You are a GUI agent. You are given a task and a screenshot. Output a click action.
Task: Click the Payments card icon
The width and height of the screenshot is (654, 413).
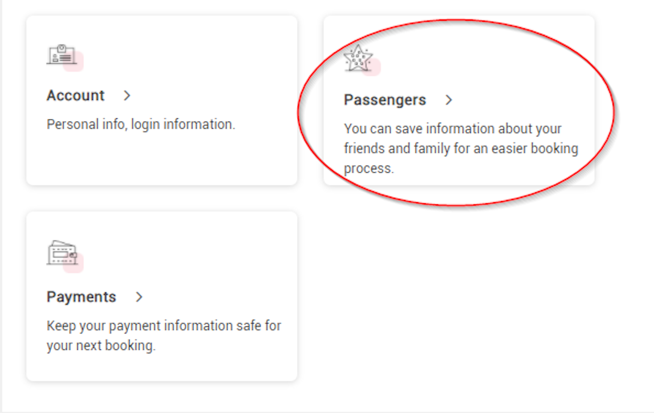pos(62,252)
